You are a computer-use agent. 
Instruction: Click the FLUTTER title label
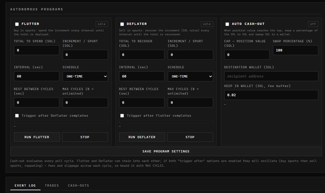point(30,24)
